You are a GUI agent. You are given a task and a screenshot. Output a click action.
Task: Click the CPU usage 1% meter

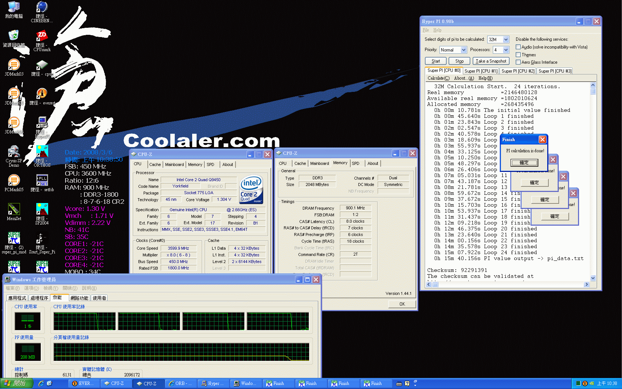(28, 321)
